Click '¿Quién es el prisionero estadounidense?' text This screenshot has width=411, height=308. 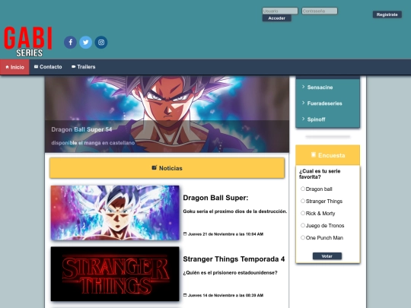click(230, 273)
